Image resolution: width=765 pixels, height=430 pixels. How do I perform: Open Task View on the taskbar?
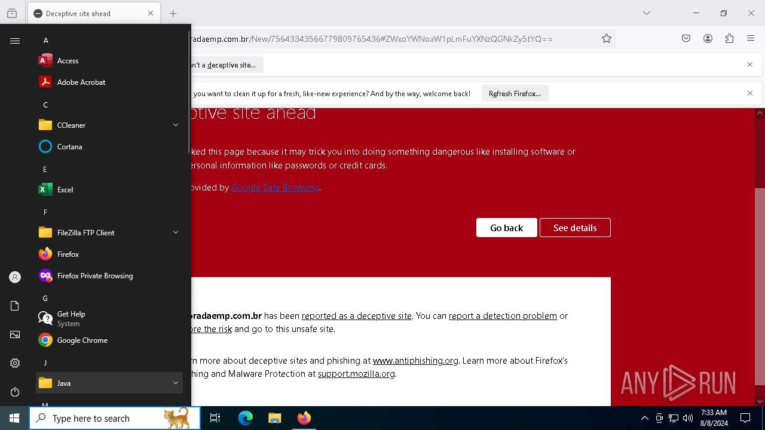click(x=215, y=418)
